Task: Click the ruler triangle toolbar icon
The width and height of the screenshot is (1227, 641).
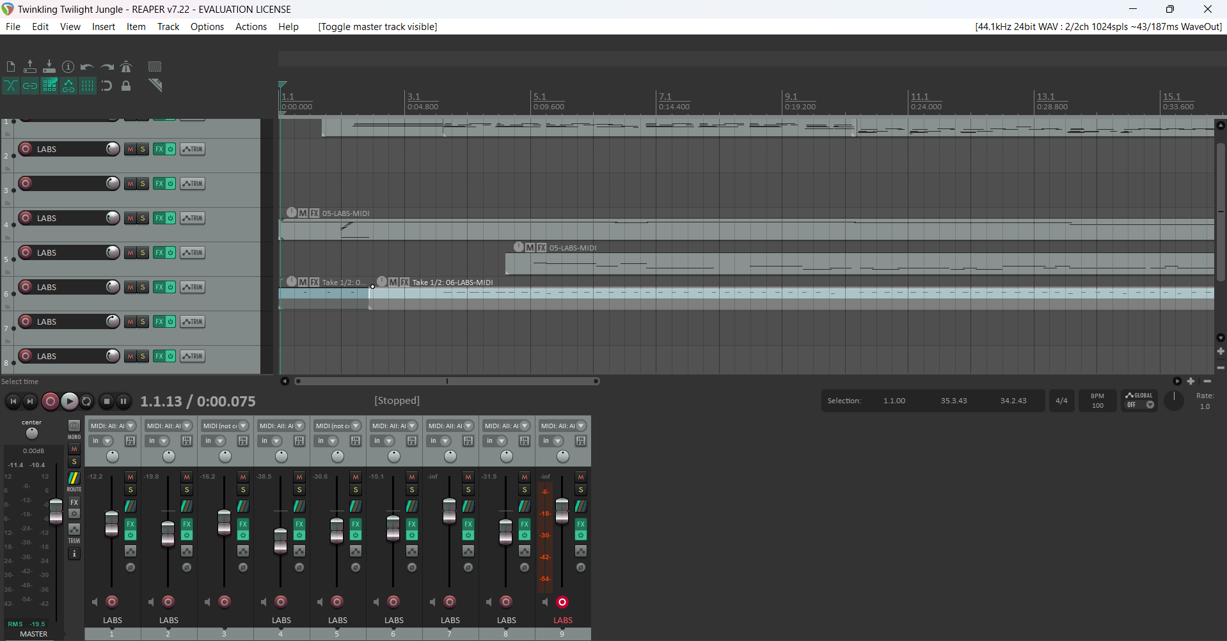Action: click(x=155, y=85)
